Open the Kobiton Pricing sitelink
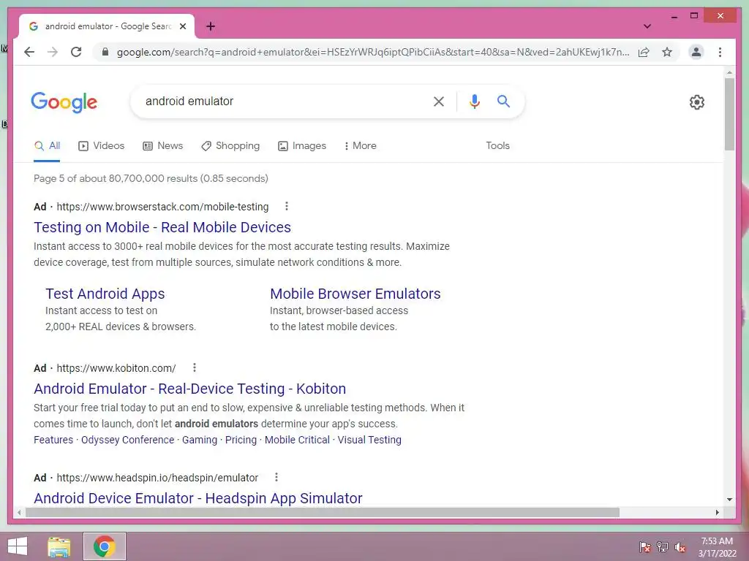 [241, 439]
